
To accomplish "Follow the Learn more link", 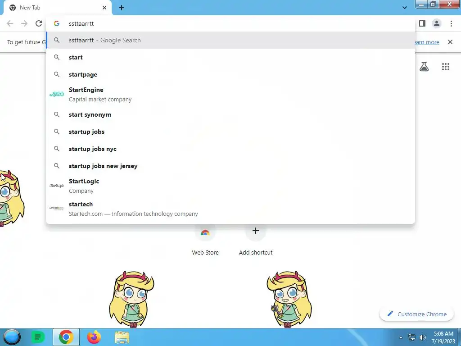I will click(x=426, y=42).
